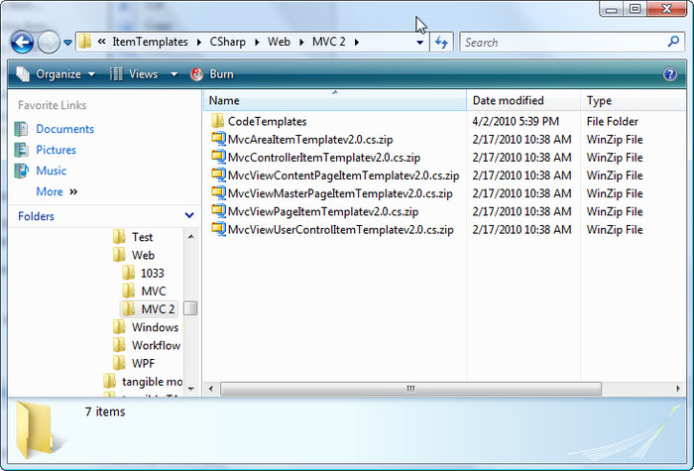Click the CodeTemplates folder icon

(217, 121)
